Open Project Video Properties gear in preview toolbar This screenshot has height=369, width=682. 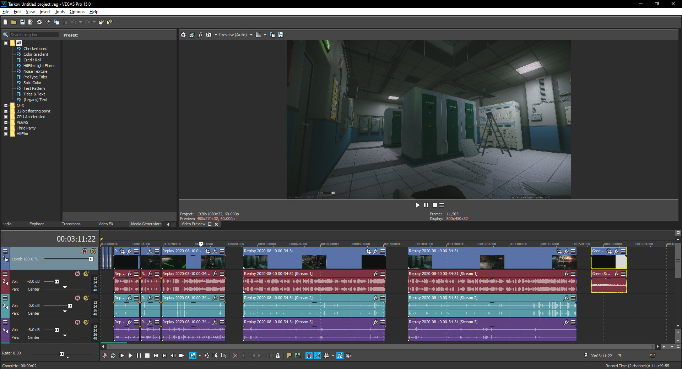(183, 35)
